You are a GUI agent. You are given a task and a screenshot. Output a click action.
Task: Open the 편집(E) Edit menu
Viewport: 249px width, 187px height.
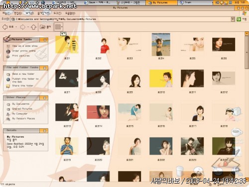[x=18, y=13]
